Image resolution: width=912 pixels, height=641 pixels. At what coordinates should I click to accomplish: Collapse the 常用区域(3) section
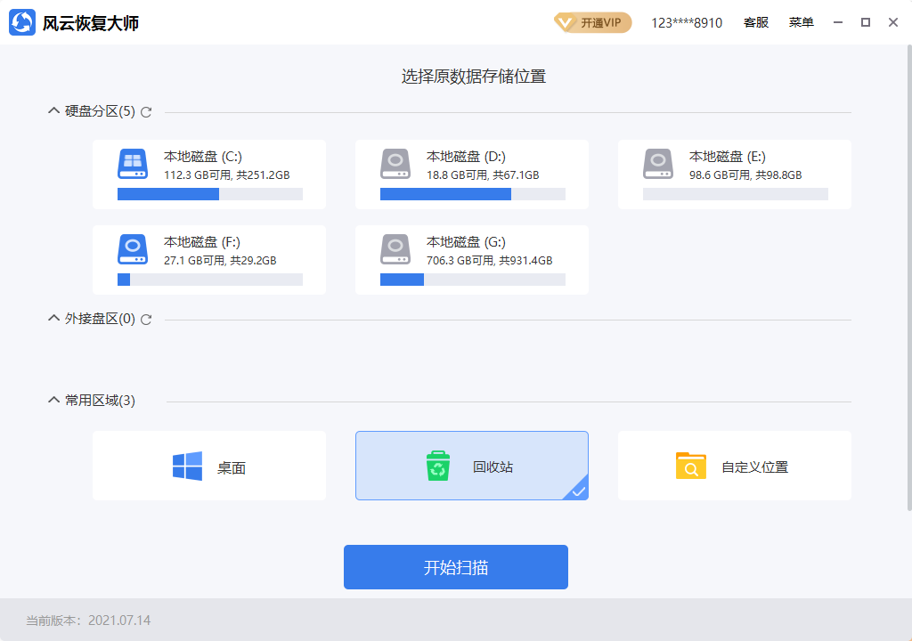pyautogui.click(x=53, y=401)
